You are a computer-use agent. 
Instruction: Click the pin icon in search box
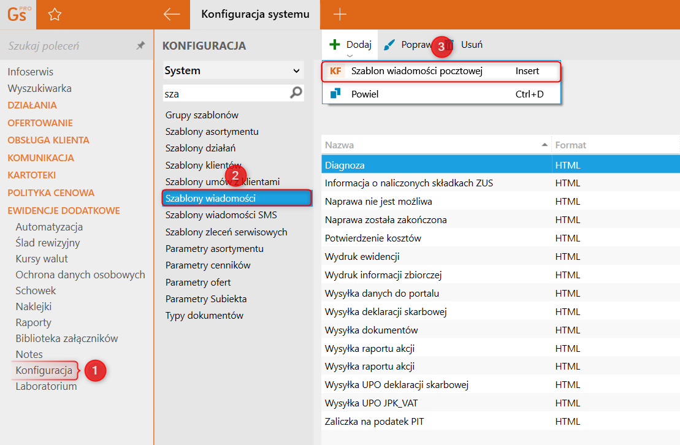140,46
